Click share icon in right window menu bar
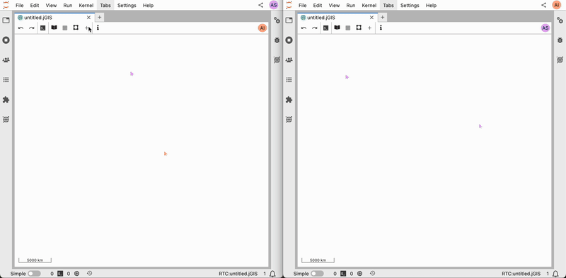 (543, 5)
